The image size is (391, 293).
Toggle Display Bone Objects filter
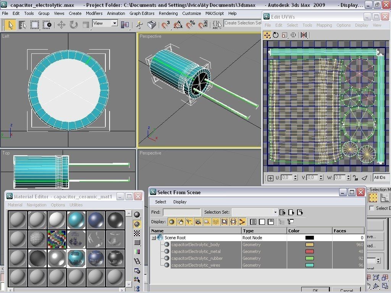tap(242, 222)
